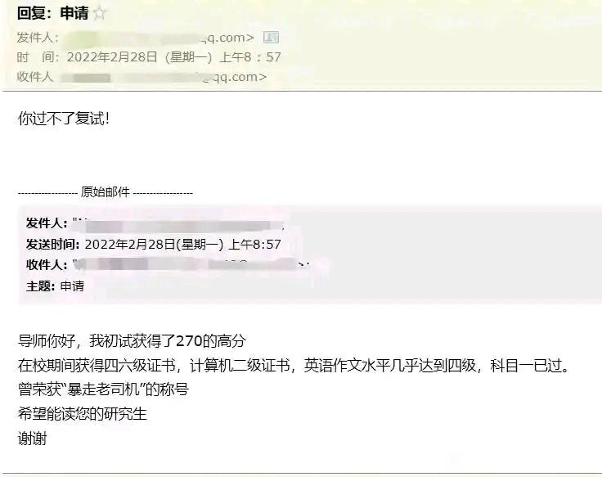Image resolution: width=602 pixels, height=477 pixels.
Task: Click the line mentioning 270的高分
Action: 132,340
